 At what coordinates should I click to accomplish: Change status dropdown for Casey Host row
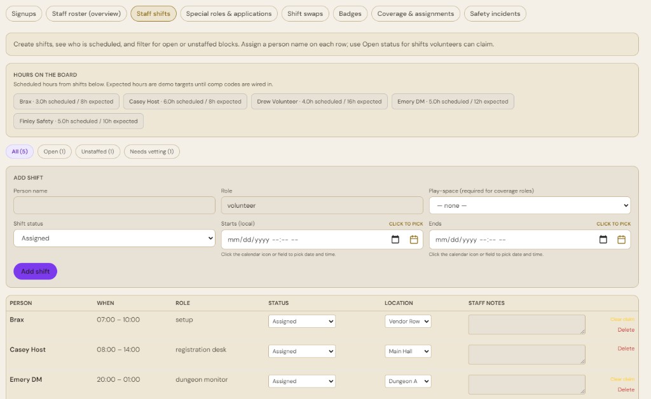[x=302, y=351]
